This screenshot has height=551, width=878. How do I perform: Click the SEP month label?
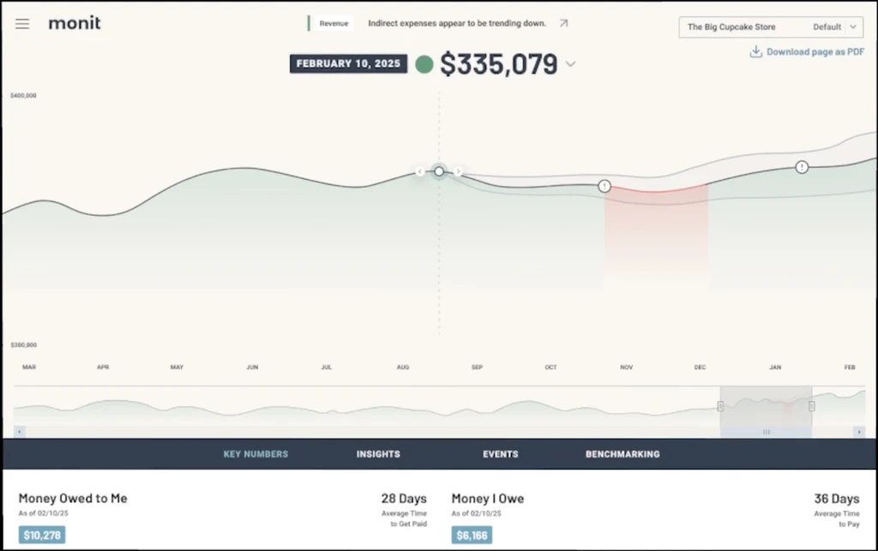(477, 368)
